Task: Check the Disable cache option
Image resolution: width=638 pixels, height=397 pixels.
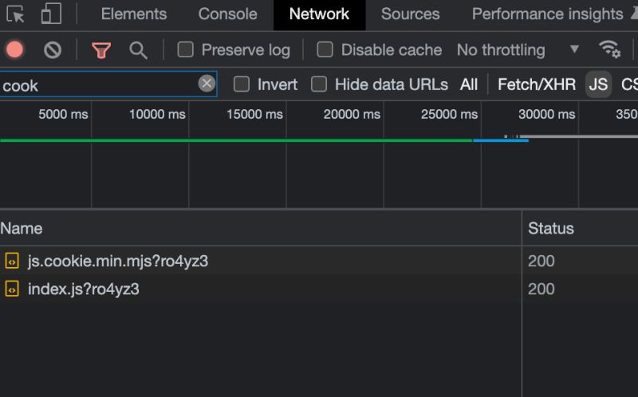Action: [325, 49]
